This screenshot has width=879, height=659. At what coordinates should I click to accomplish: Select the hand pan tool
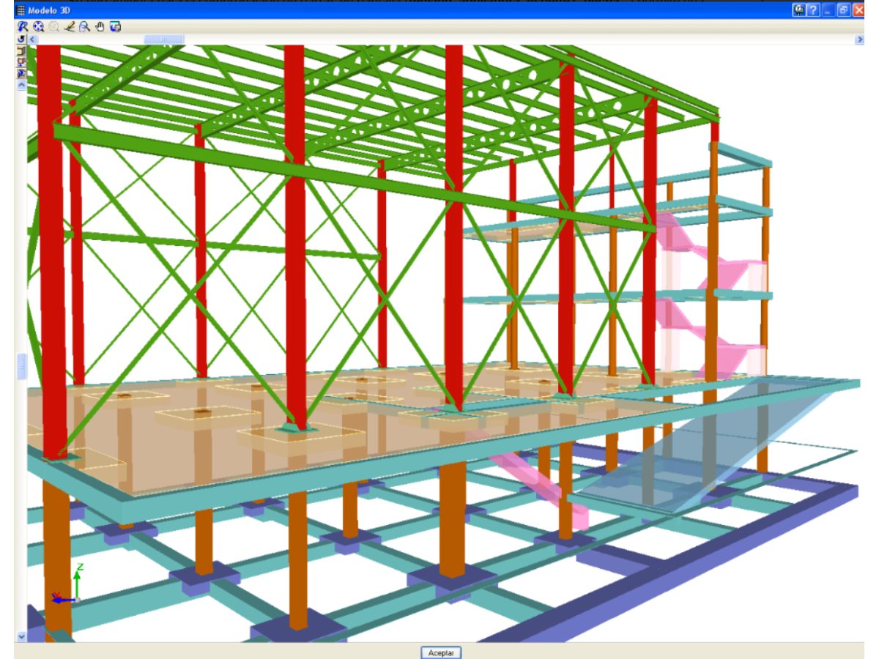(x=100, y=26)
